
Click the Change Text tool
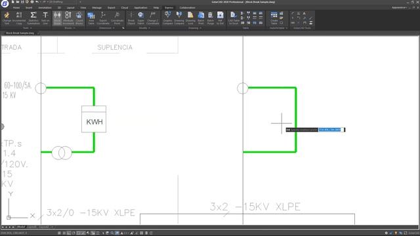click(x=7, y=18)
